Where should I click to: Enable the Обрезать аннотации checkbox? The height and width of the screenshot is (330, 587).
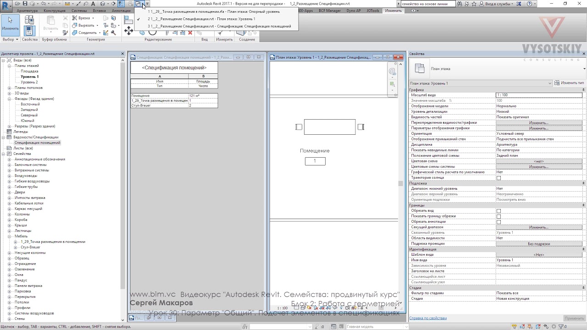(x=498, y=222)
